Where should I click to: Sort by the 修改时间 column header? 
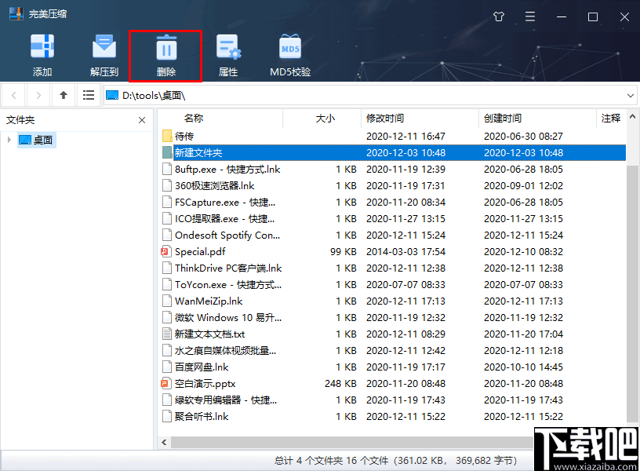coord(384,119)
